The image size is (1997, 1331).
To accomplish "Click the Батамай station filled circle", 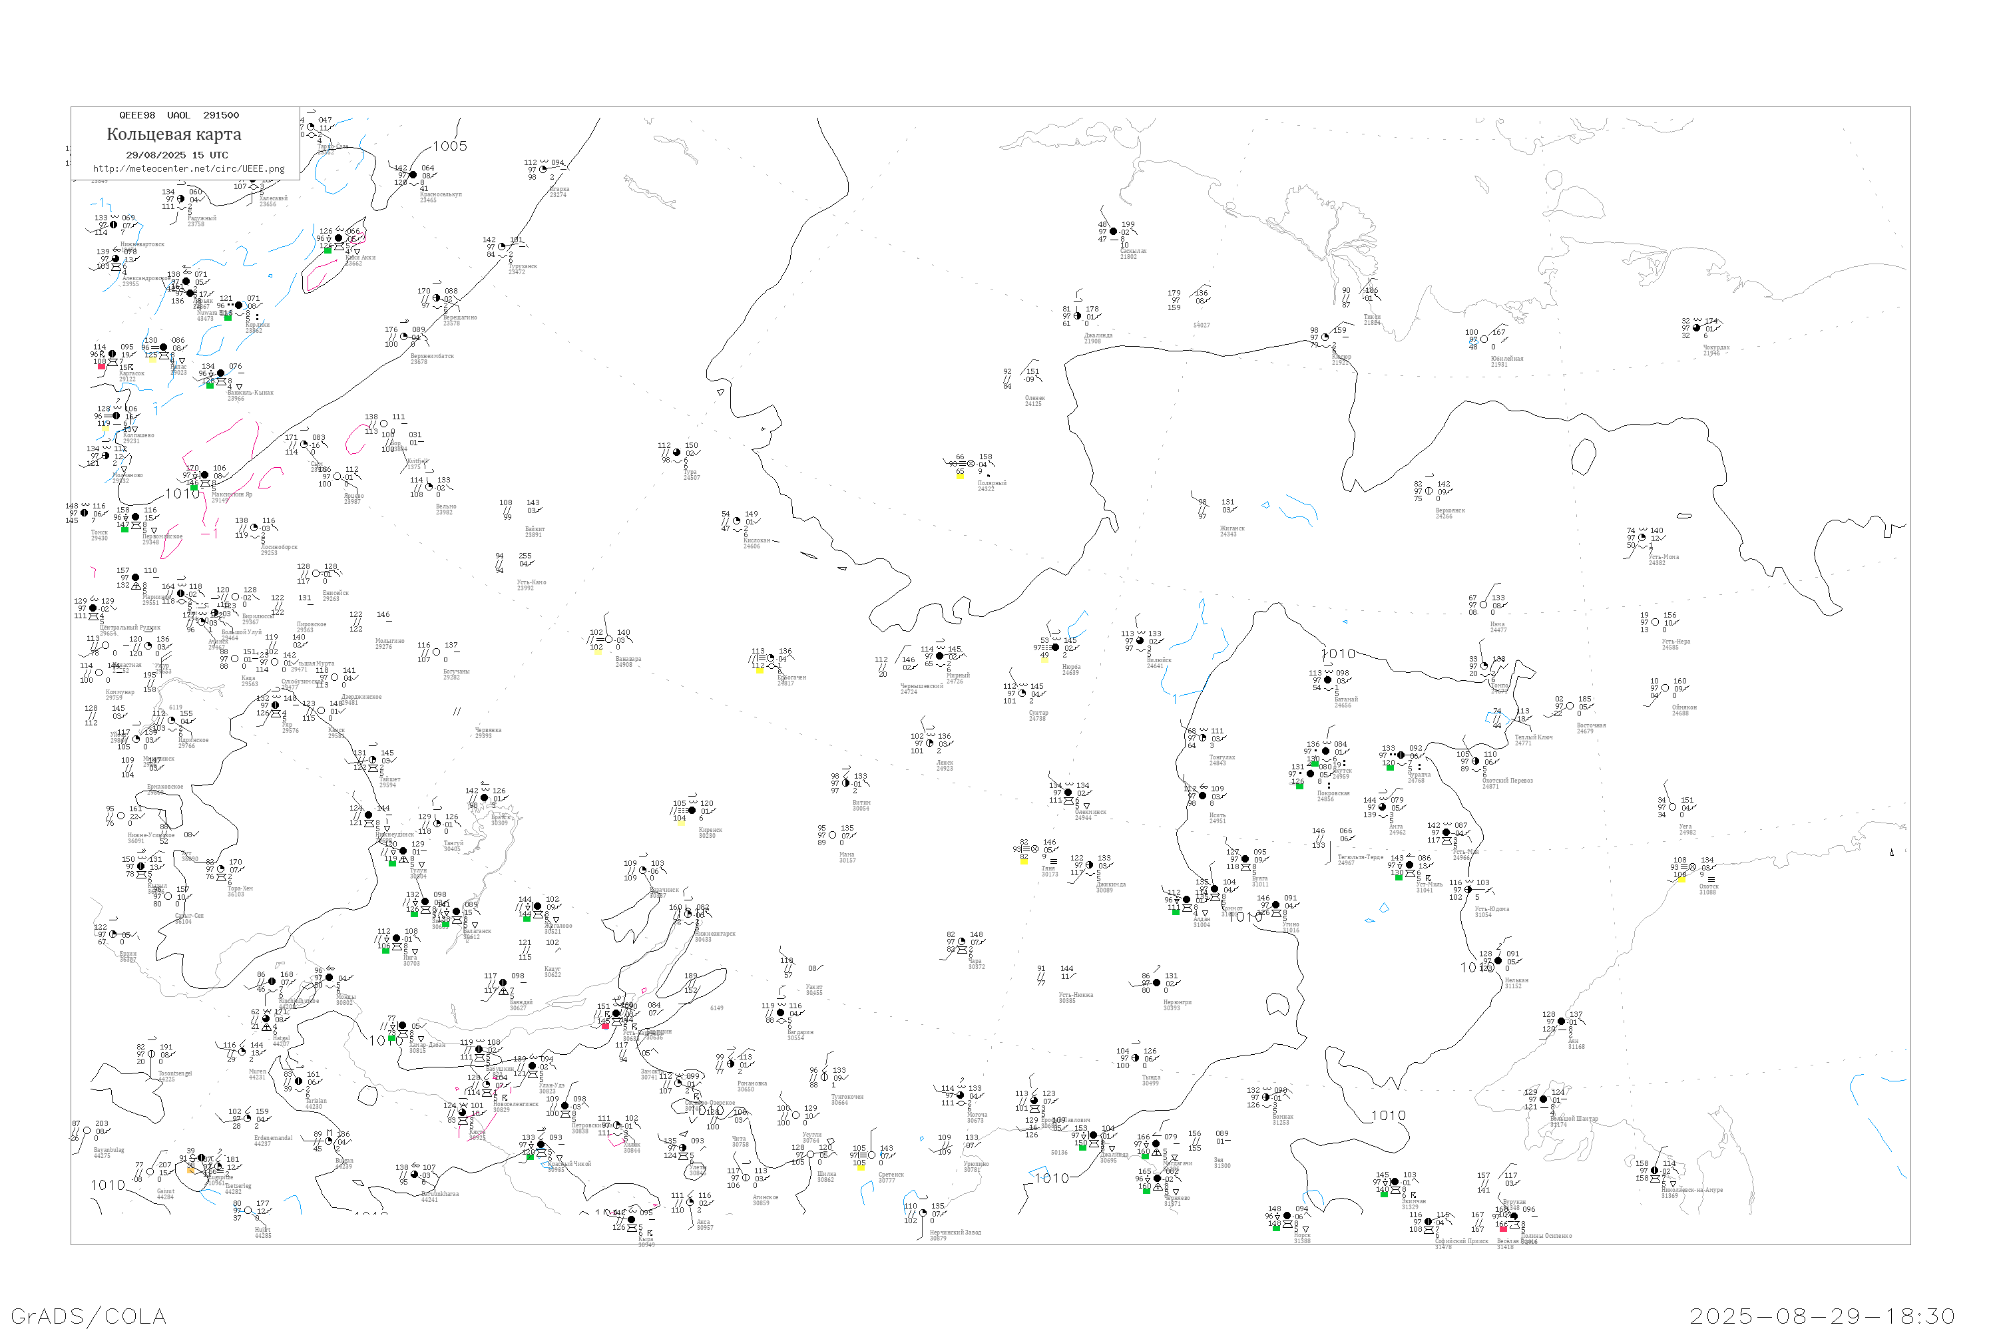I will pos(1328,680).
